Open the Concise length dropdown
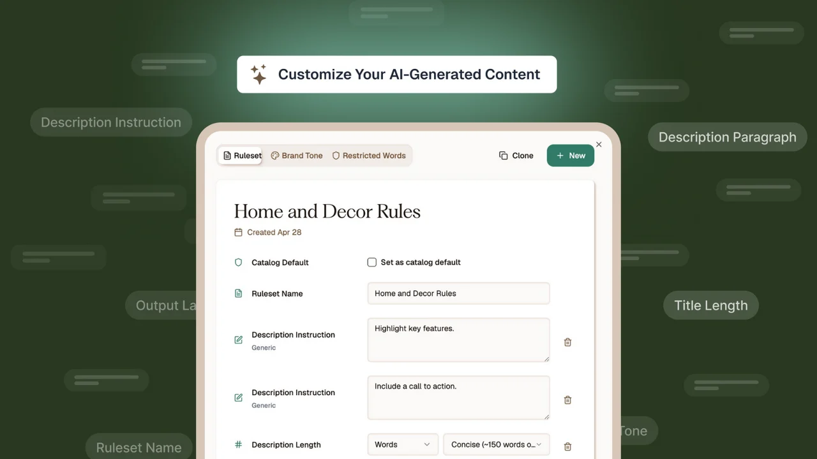The height and width of the screenshot is (459, 817). [x=496, y=444]
